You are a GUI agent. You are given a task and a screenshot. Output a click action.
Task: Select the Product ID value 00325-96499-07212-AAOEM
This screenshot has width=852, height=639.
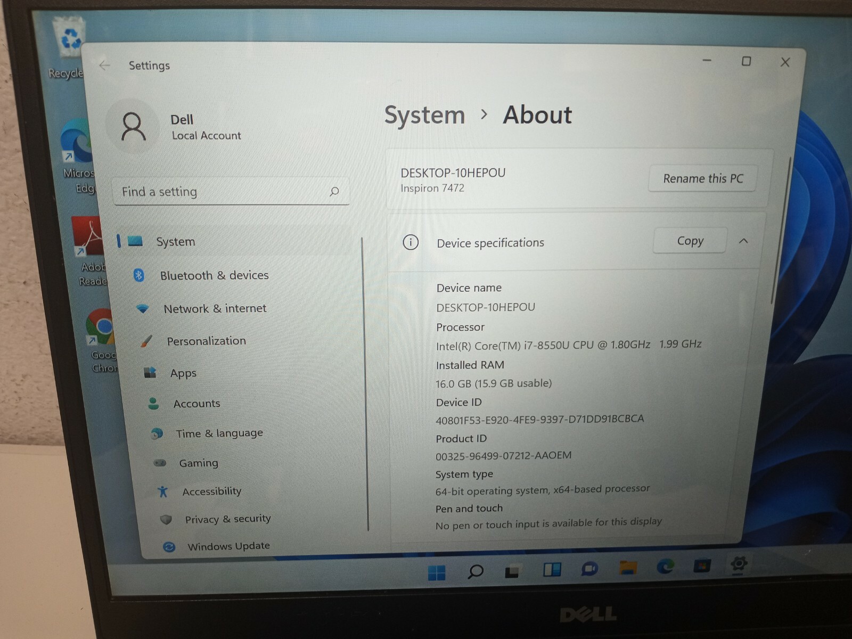503,456
